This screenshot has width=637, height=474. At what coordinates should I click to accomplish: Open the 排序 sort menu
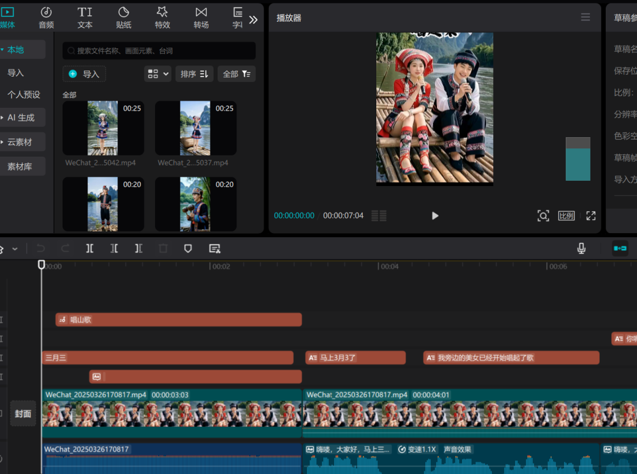(194, 74)
